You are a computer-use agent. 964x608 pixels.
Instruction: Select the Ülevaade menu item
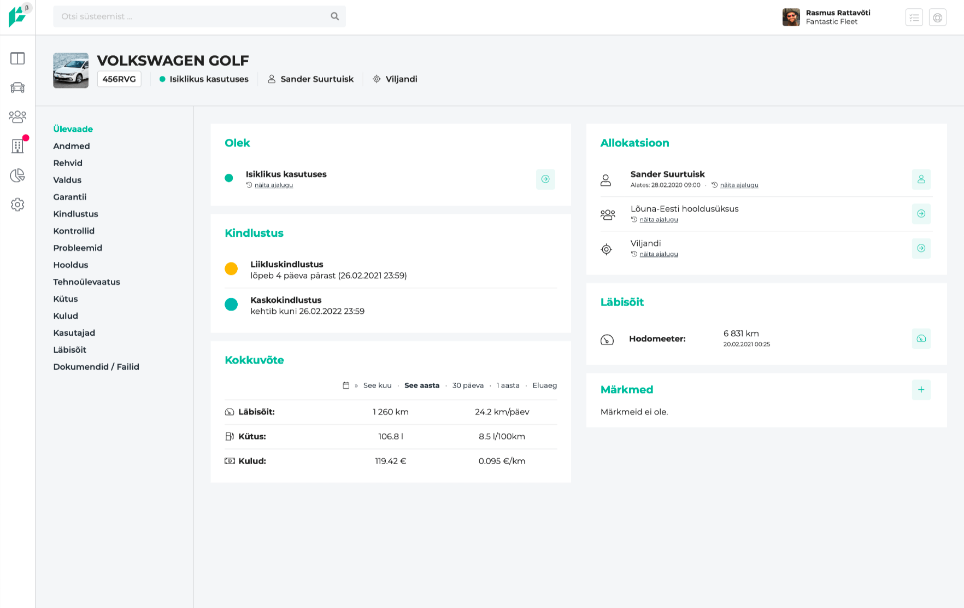[x=73, y=129]
